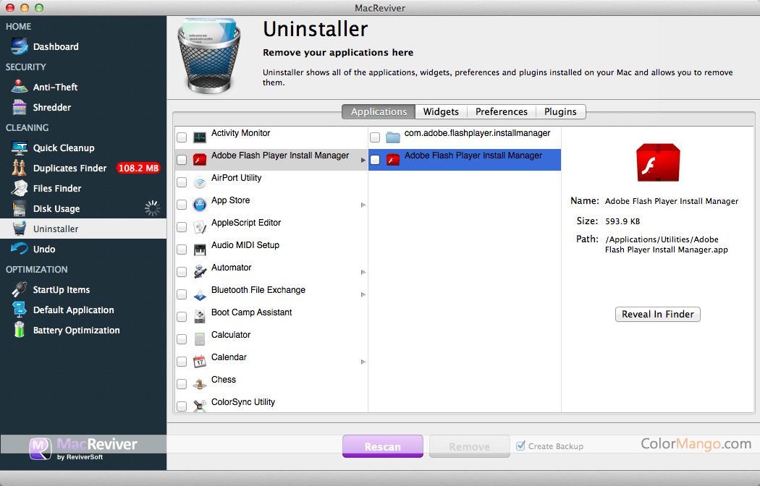Tick the com.adobe.flashplayer.installmanager checkbox
Viewport: 760px width, 486px height.
pos(375,137)
